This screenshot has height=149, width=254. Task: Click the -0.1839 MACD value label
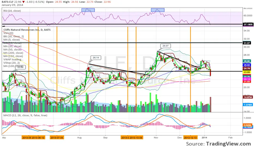coord(248,127)
